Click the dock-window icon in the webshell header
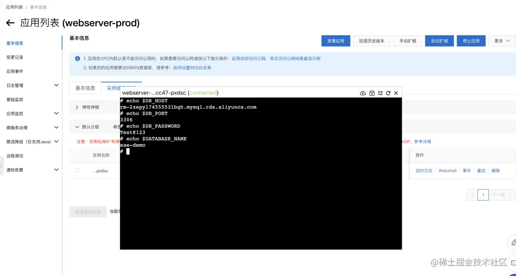This screenshot has height=276, width=516. click(x=372, y=93)
